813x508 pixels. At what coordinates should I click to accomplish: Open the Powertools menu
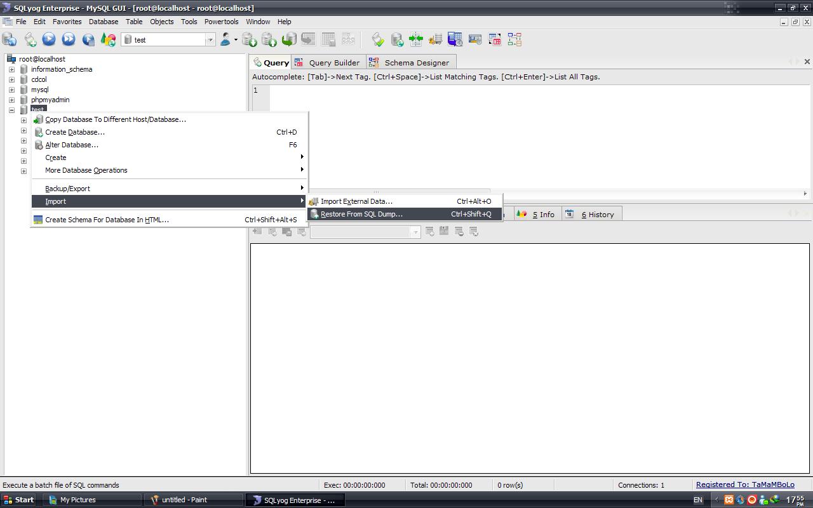click(221, 22)
